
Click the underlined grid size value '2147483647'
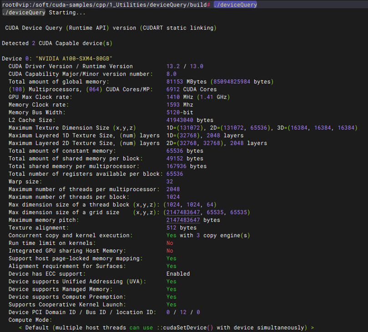tap(183, 213)
